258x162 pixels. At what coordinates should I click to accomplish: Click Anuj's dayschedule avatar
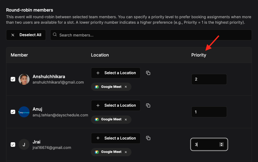[x=24, y=112]
